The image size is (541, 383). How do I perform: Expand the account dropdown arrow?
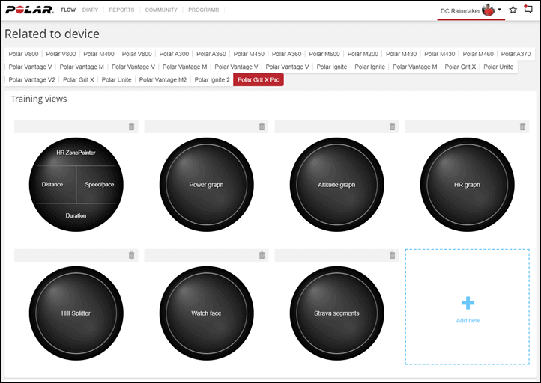(x=500, y=10)
